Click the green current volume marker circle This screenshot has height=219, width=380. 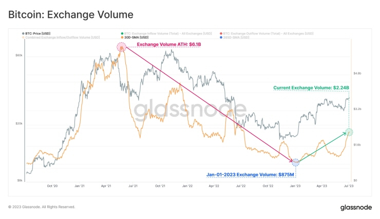click(349, 133)
